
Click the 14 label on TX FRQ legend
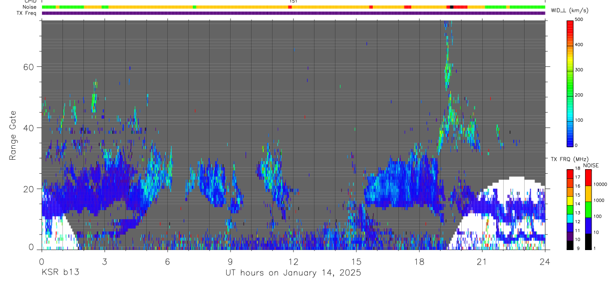pyautogui.click(x=578, y=205)
